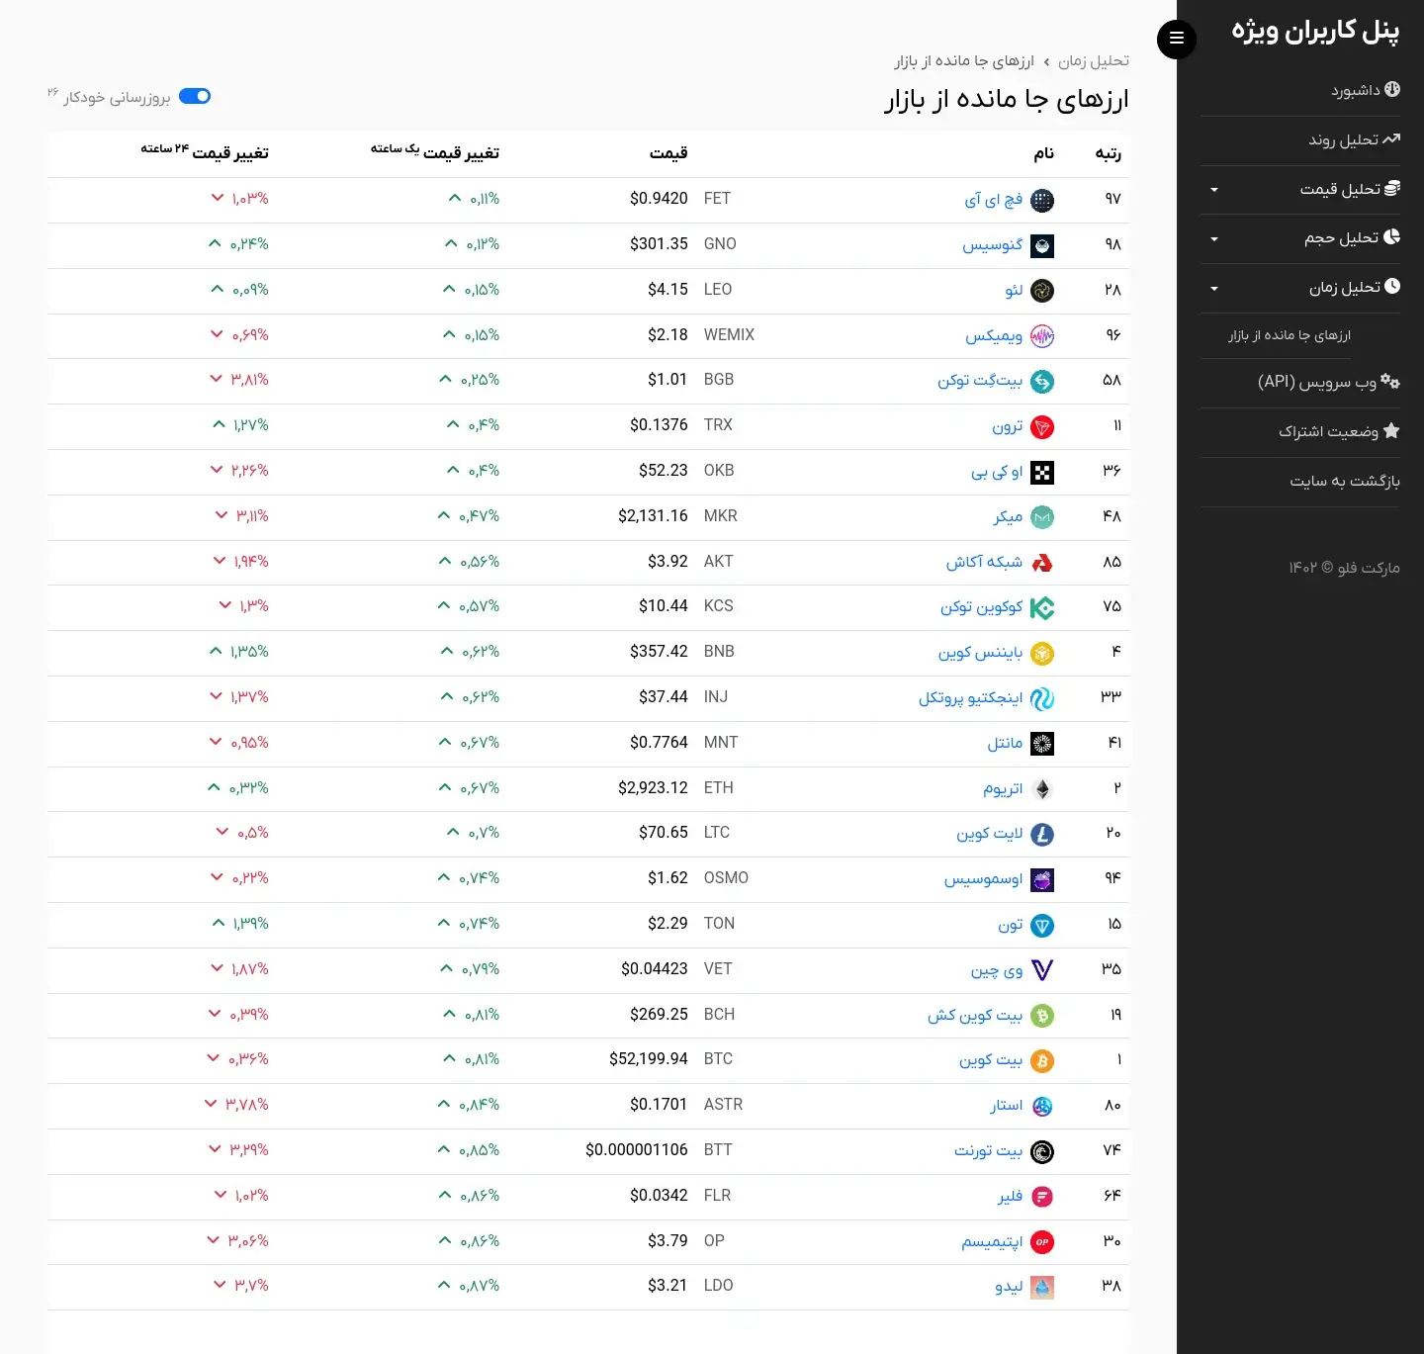Click the BGB coin logo
The image size is (1424, 1354).
pos(1042,382)
